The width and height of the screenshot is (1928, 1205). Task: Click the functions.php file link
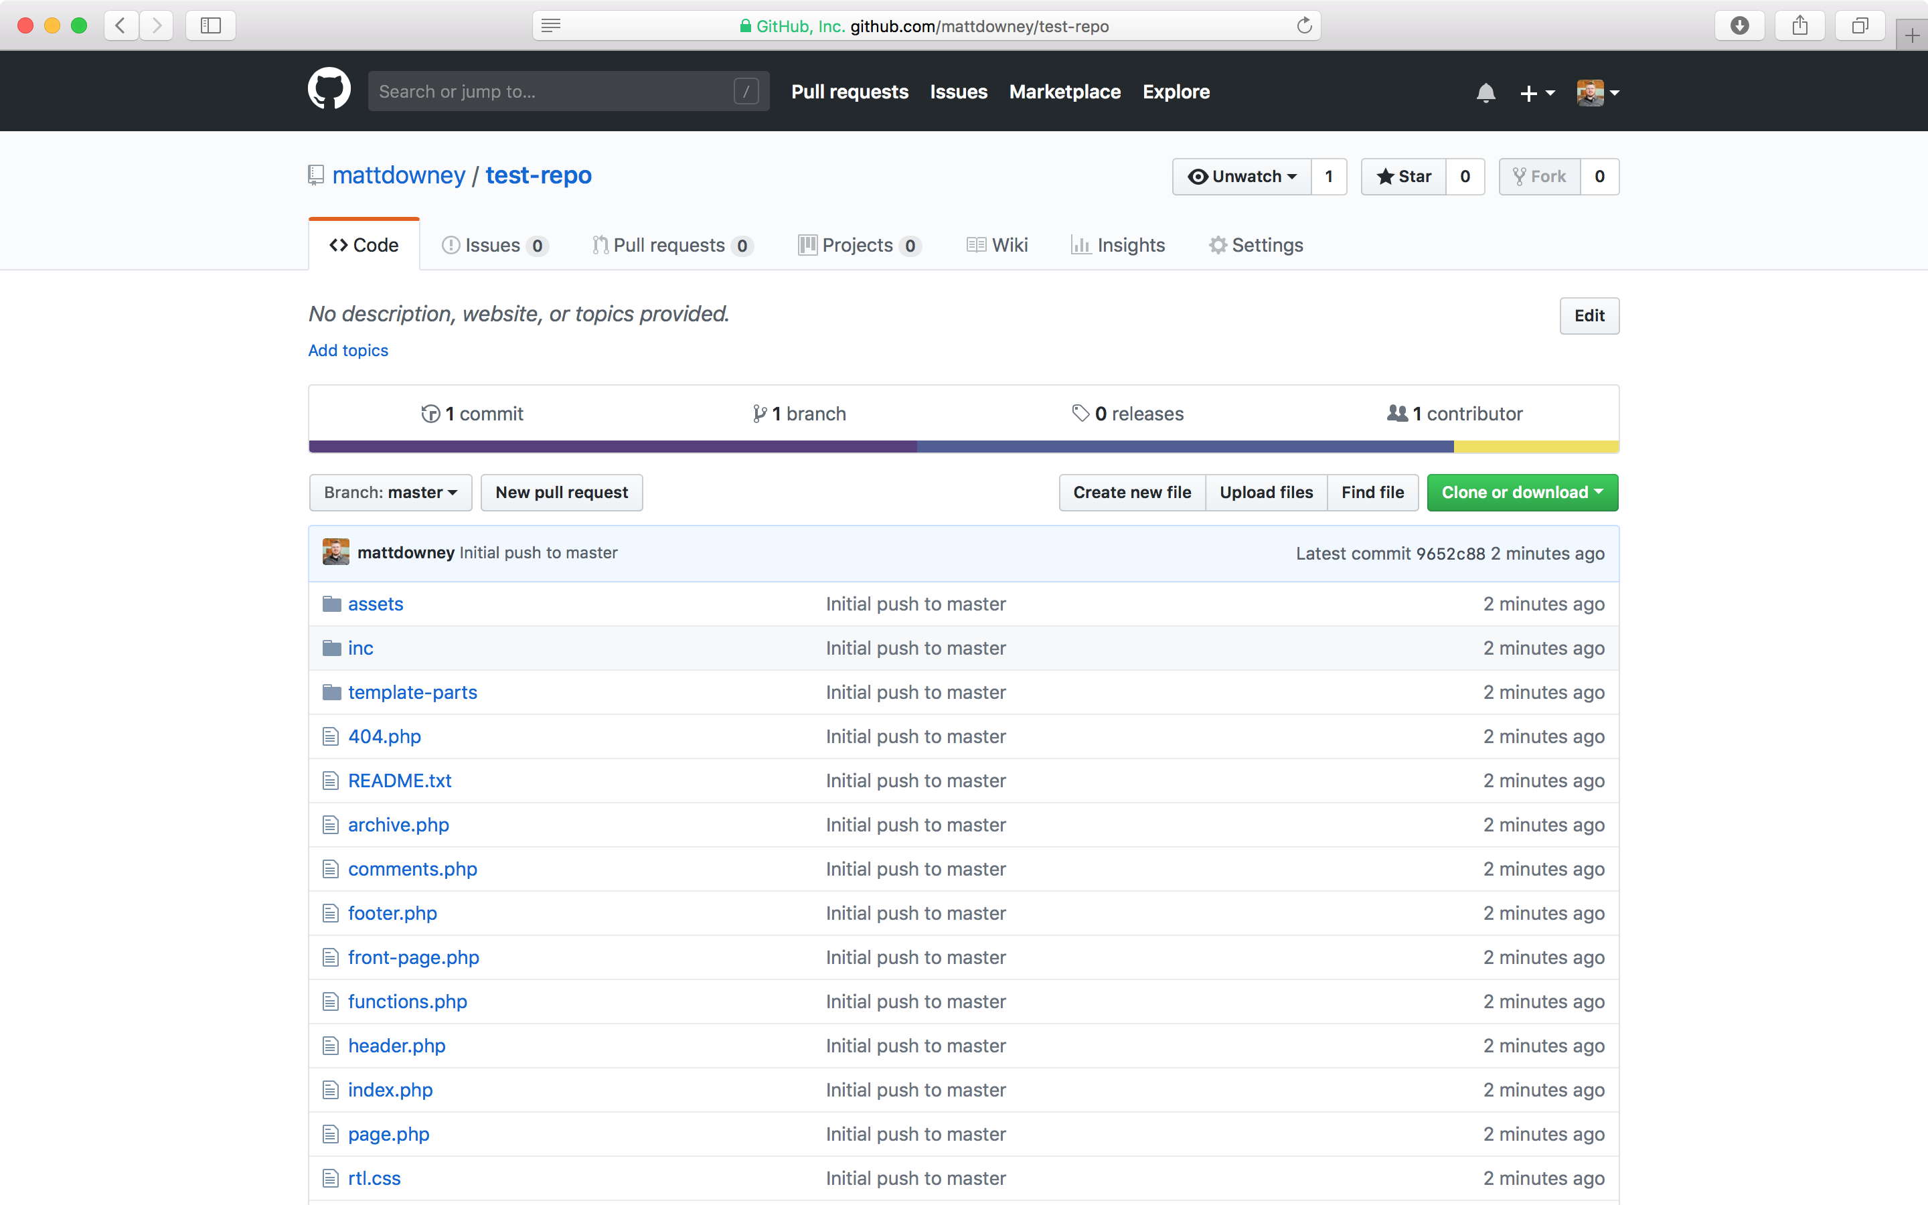[x=407, y=999]
